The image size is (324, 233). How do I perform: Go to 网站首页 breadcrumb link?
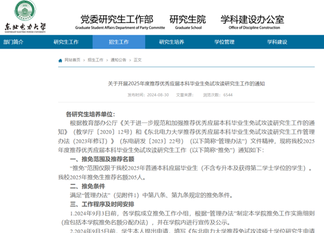[72, 60]
